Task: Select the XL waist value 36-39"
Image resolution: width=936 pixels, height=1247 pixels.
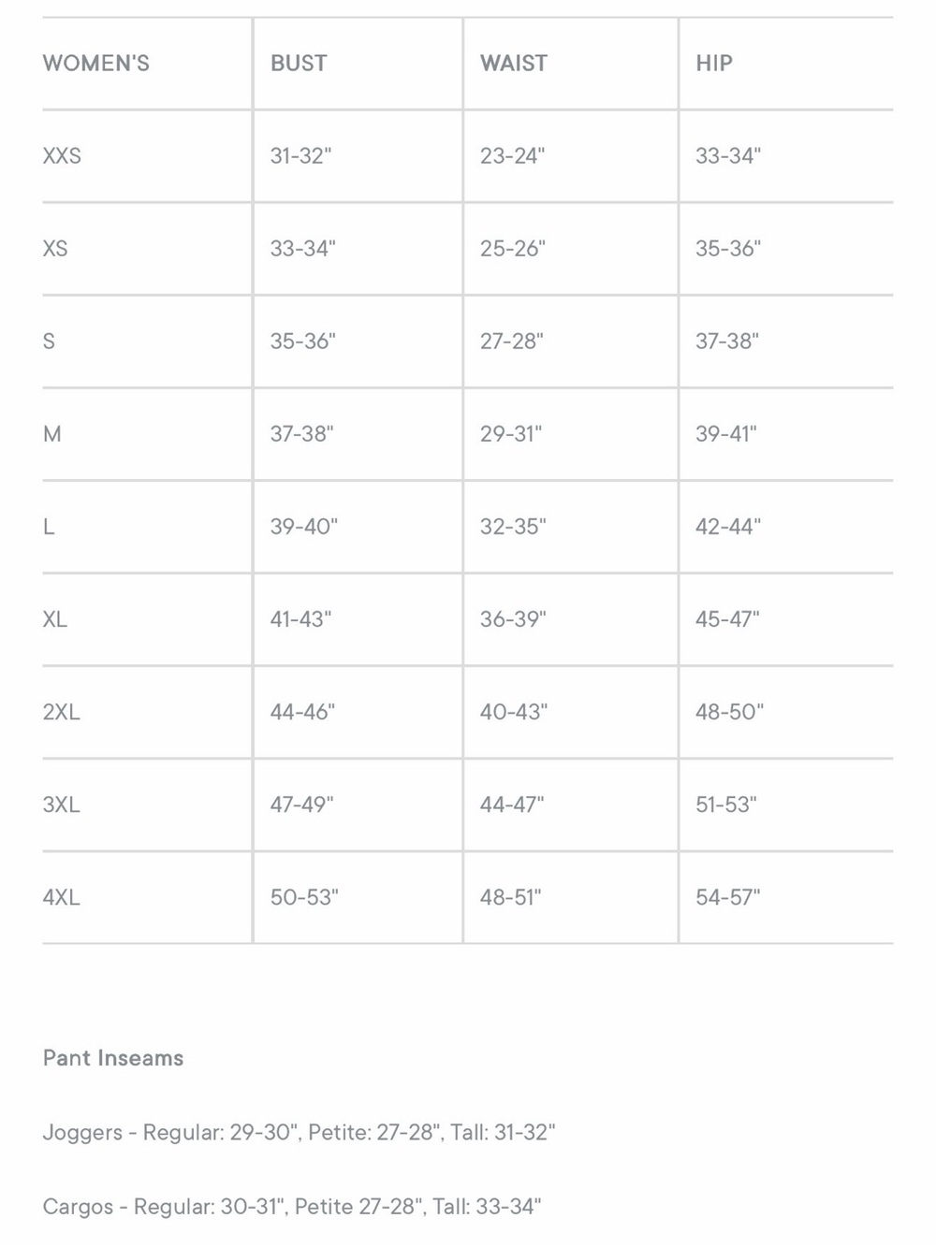Action: pyautogui.click(x=513, y=619)
